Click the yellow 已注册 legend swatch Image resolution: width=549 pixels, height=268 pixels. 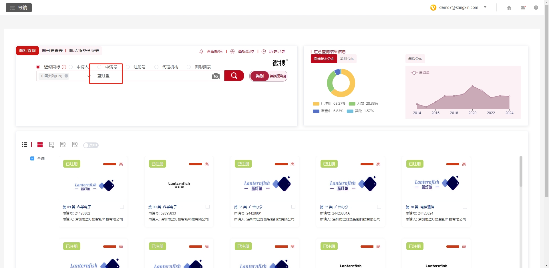point(316,104)
